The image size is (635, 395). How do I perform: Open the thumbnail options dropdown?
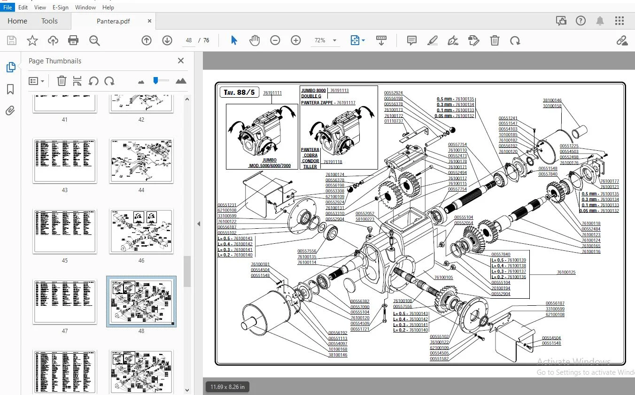tap(36, 81)
